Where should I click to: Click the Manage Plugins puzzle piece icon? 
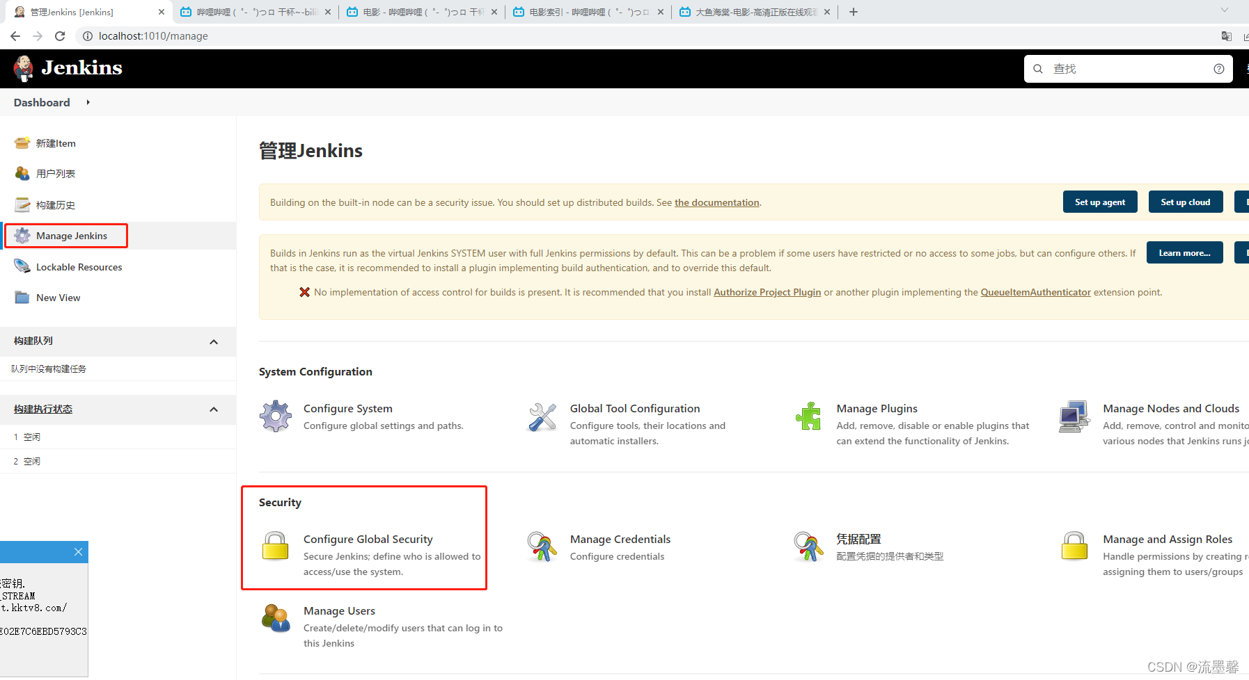pyautogui.click(x=808, y=416)
